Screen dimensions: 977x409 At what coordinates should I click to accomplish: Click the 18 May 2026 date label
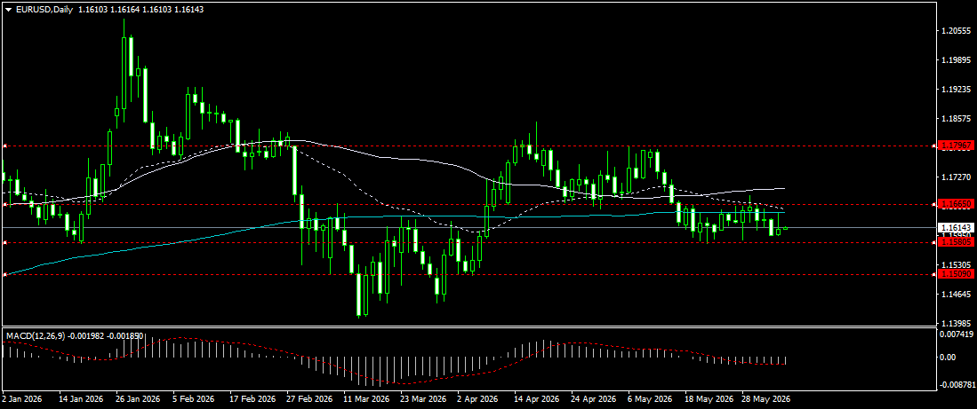coord(708,399)
